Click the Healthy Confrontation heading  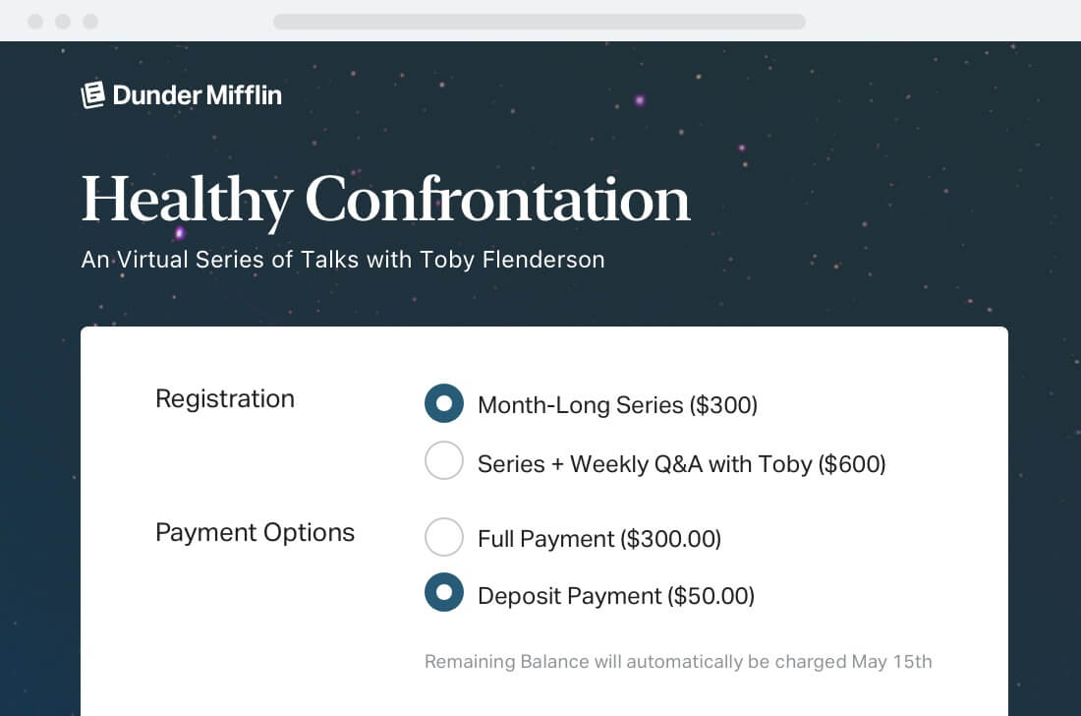pos(385,200)
